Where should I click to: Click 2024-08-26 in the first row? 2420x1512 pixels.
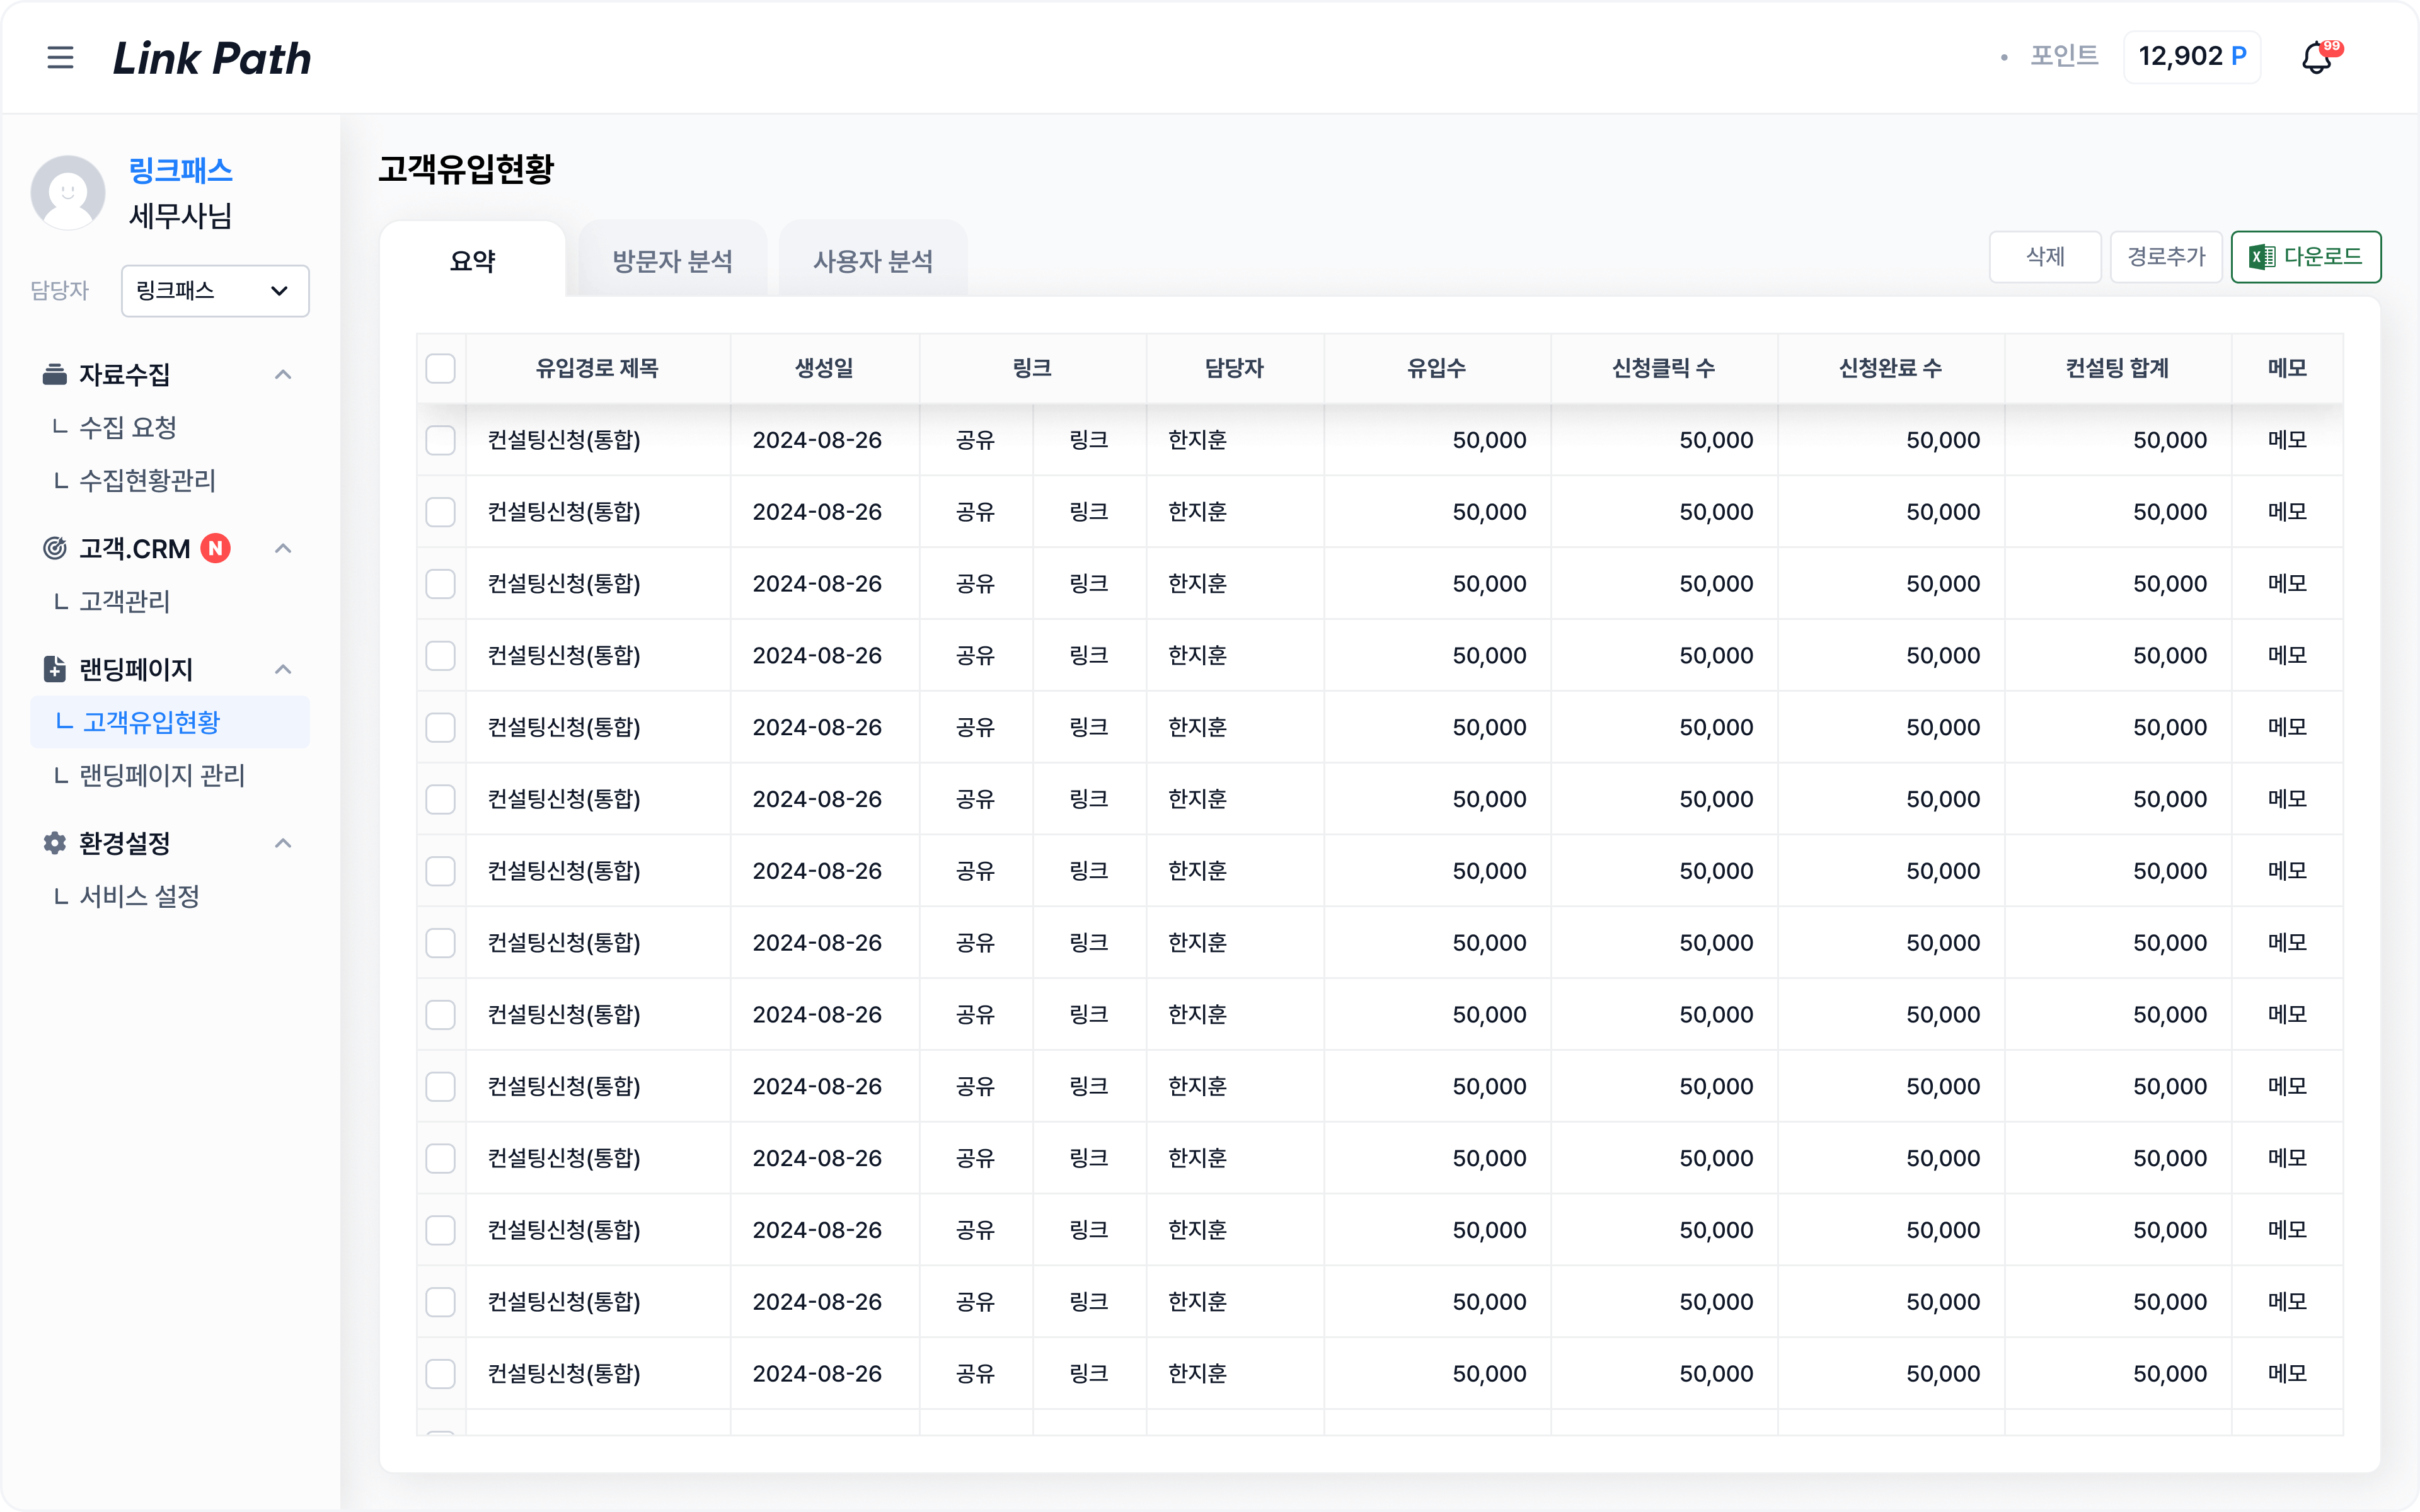817,440
